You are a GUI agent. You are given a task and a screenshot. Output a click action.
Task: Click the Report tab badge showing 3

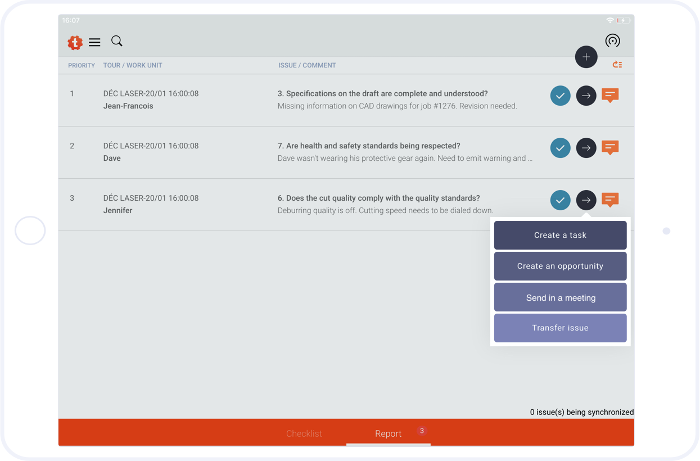422,431
